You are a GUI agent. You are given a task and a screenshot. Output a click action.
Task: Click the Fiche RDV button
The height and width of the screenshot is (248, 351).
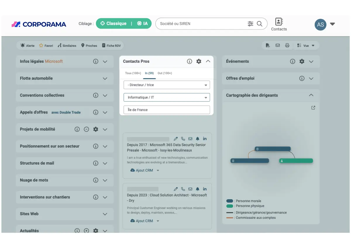coord(111,46)
